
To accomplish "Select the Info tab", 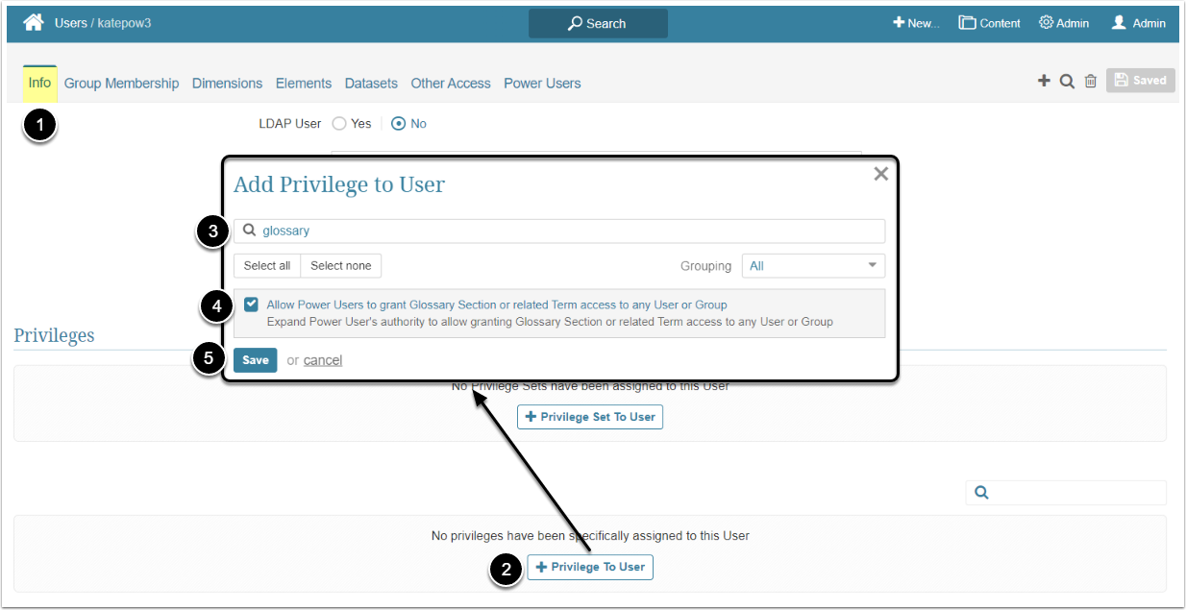I will point(39,84).
